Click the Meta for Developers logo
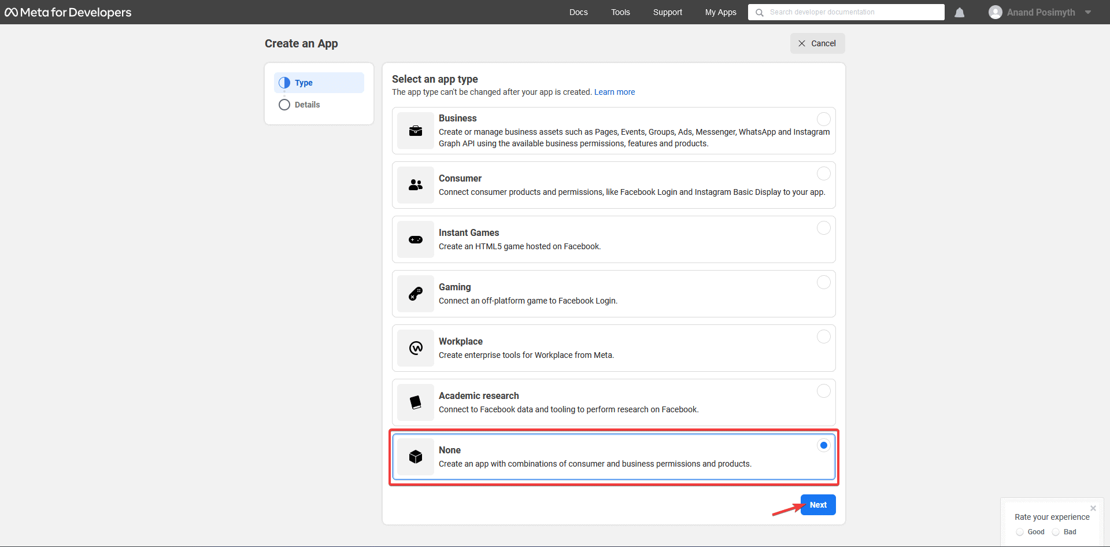 tap(68, 12)
